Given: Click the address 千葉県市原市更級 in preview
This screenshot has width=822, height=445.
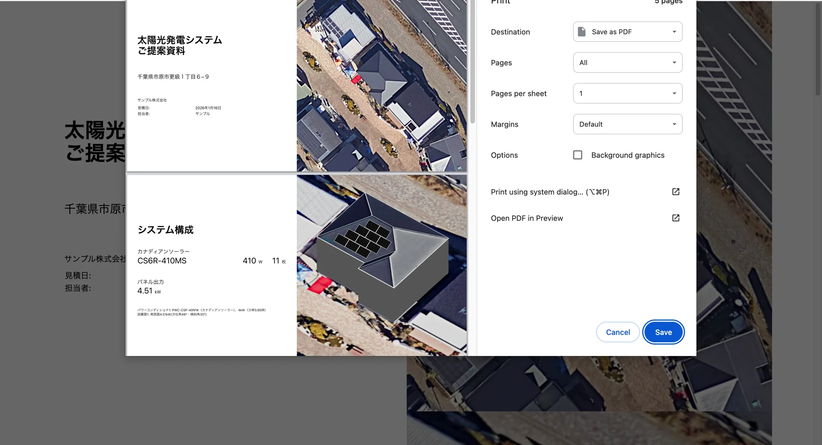Looking at the screenshot, I should coord(173,77).
